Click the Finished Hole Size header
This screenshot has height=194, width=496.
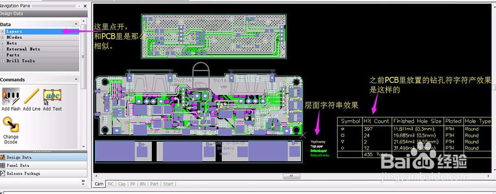417,121
